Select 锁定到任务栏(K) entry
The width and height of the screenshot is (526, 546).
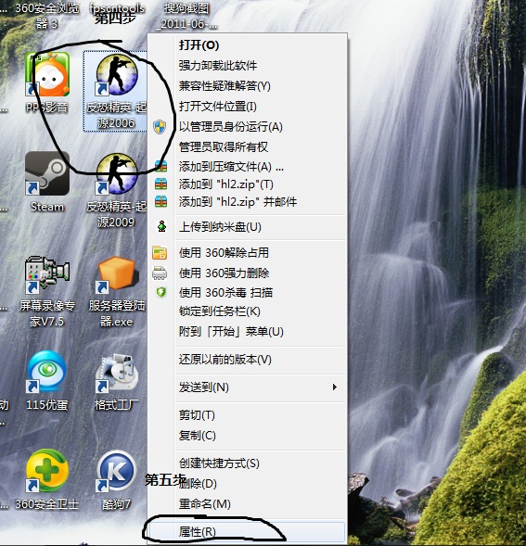(220, 311)
